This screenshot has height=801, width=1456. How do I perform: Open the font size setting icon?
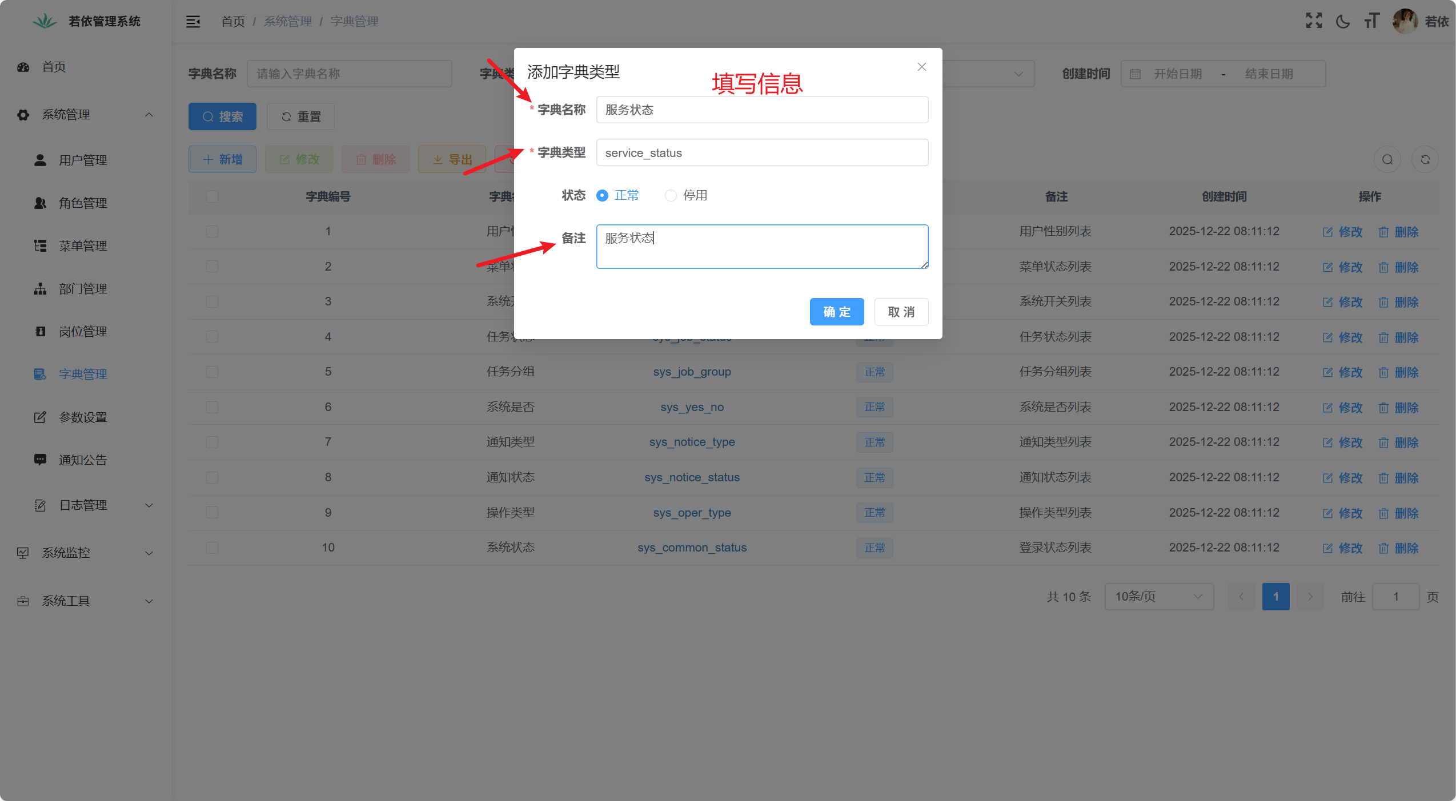tap(1371, 22)
